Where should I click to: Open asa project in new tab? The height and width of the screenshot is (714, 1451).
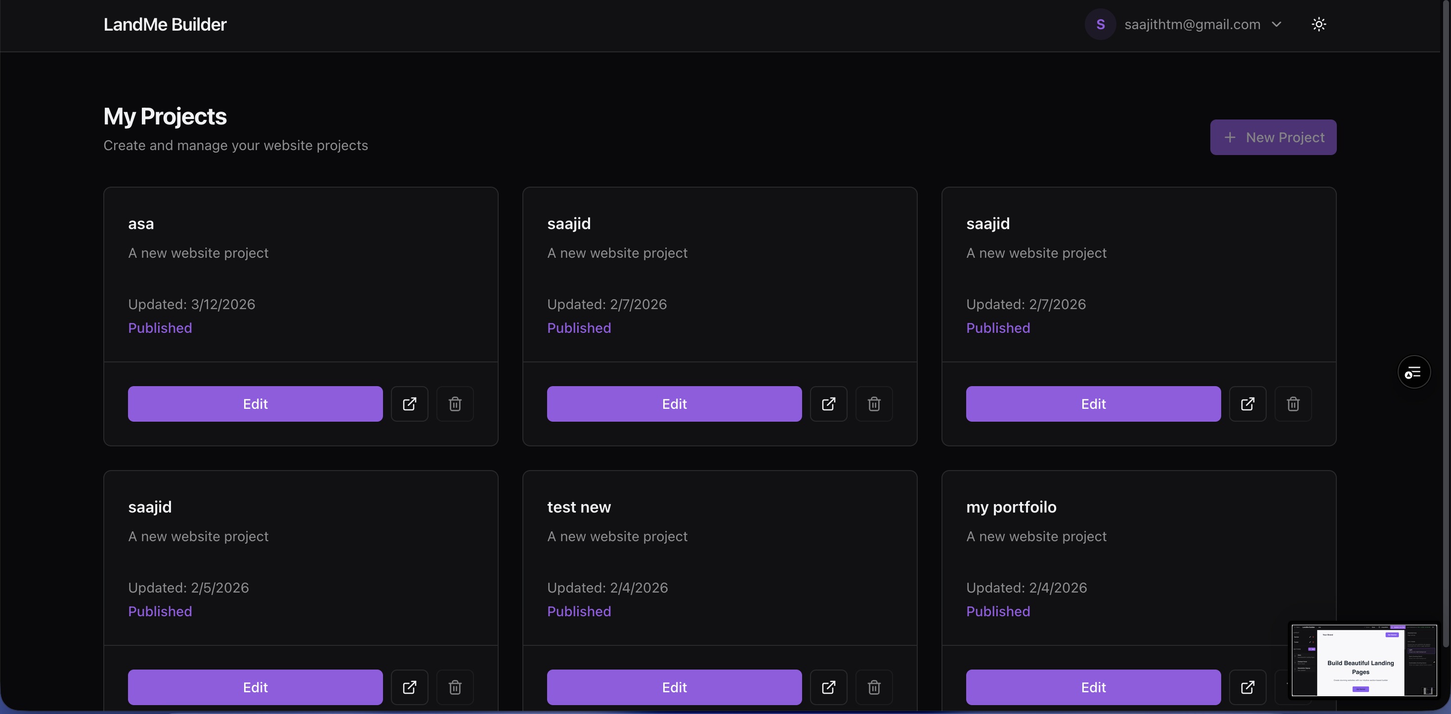coord(410,404)
